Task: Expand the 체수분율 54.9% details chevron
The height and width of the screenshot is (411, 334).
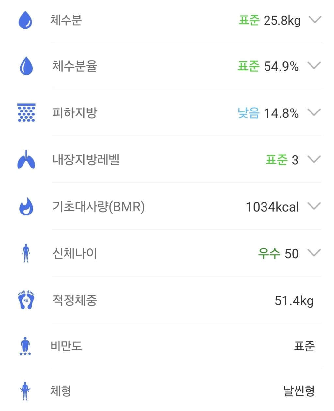Action: (x=314, y=66)
